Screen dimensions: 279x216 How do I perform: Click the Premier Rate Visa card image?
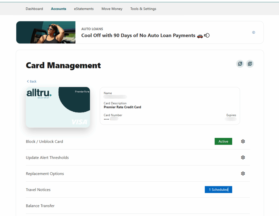coord(58,107)
